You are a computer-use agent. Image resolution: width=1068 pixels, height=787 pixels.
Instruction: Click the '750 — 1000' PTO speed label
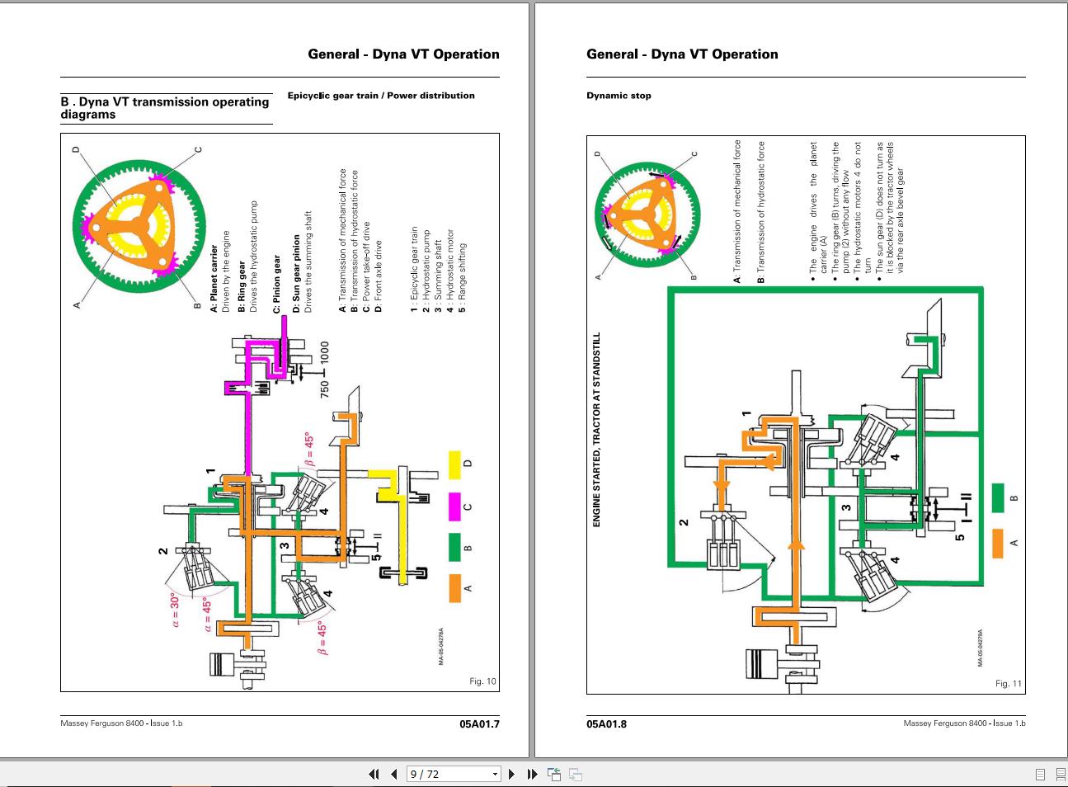[325, 370]
